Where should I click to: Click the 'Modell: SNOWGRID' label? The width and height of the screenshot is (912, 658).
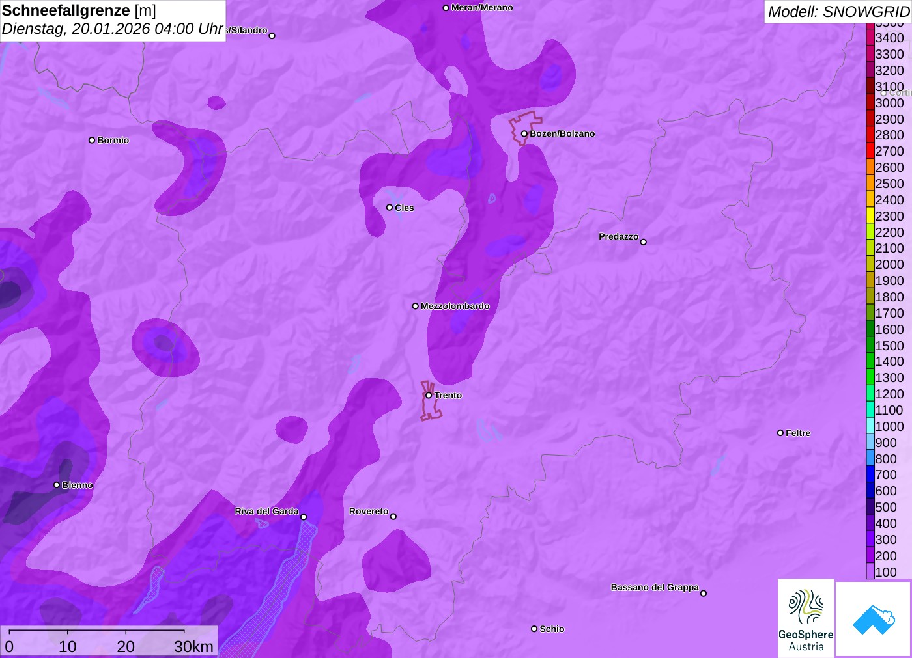(838, 12)
